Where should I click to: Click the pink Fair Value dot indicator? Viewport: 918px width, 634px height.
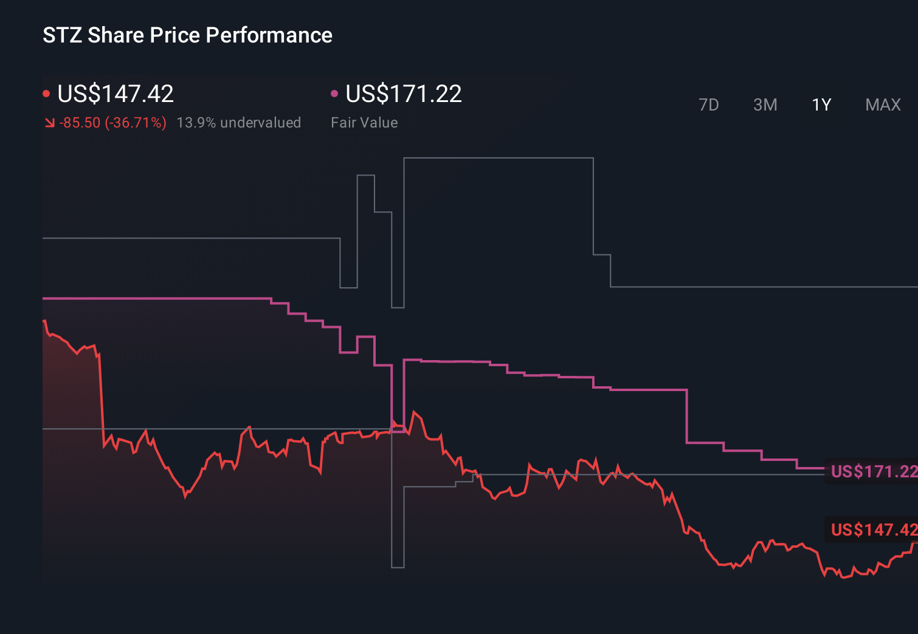[x=334, y=94]
